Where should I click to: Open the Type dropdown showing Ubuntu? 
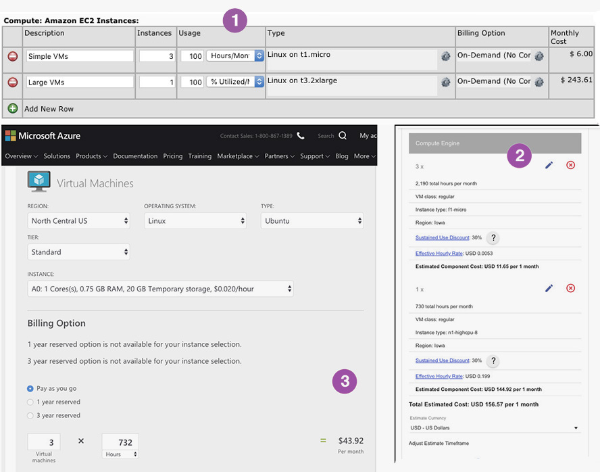click(312, 221)
